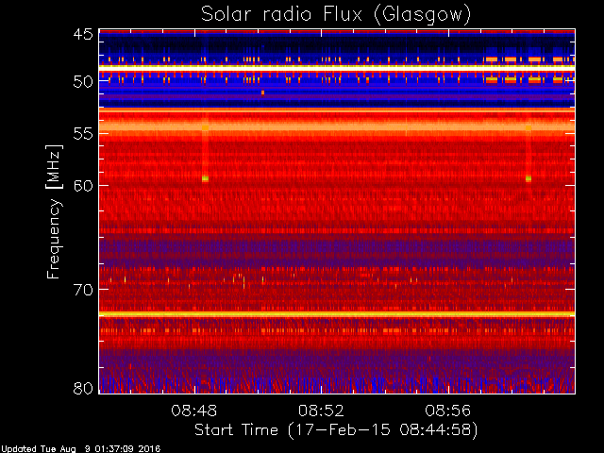Click the green spot at 59 MHz on right side
This screenshot has height=453, width=604.
(x=528, y=178)
